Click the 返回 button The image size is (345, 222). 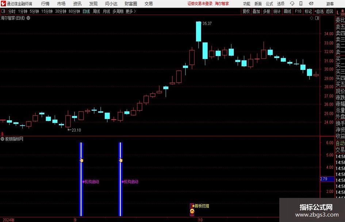coord(329,11)
